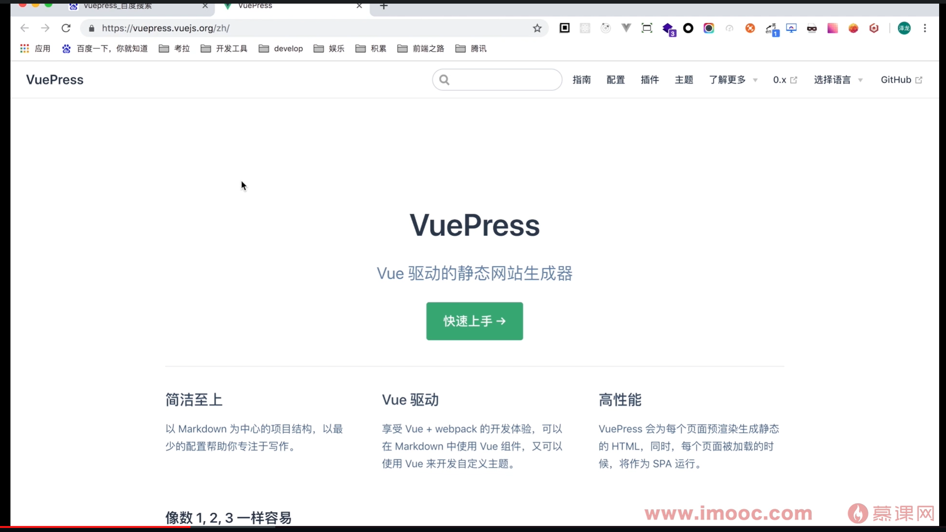Open Chrome profile avatar 泽龙
The height and width of the screenshot is (532, 946).
[x=904, y=28]
